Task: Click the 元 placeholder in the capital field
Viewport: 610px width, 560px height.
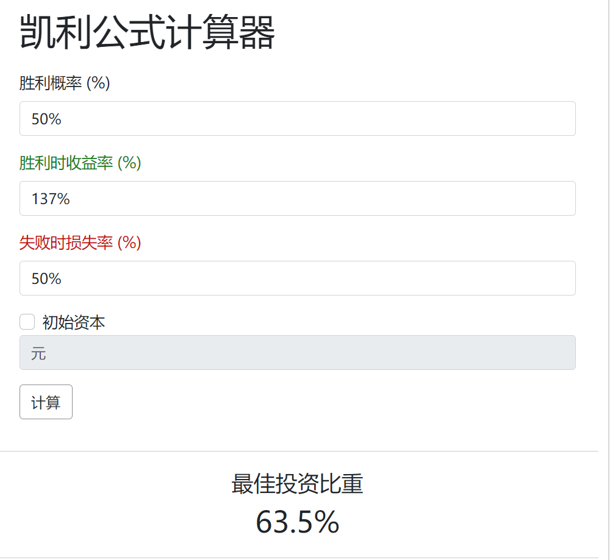Action: pyautogui.click(x=38, y=353)
